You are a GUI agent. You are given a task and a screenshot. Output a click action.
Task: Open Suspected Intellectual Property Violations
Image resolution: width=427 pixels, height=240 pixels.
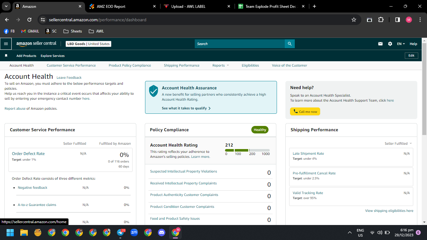pyautogui.click(x=183, y=171)
